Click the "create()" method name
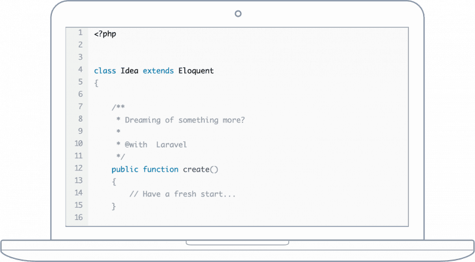475x262 pixels. click(x=200, y=169)
